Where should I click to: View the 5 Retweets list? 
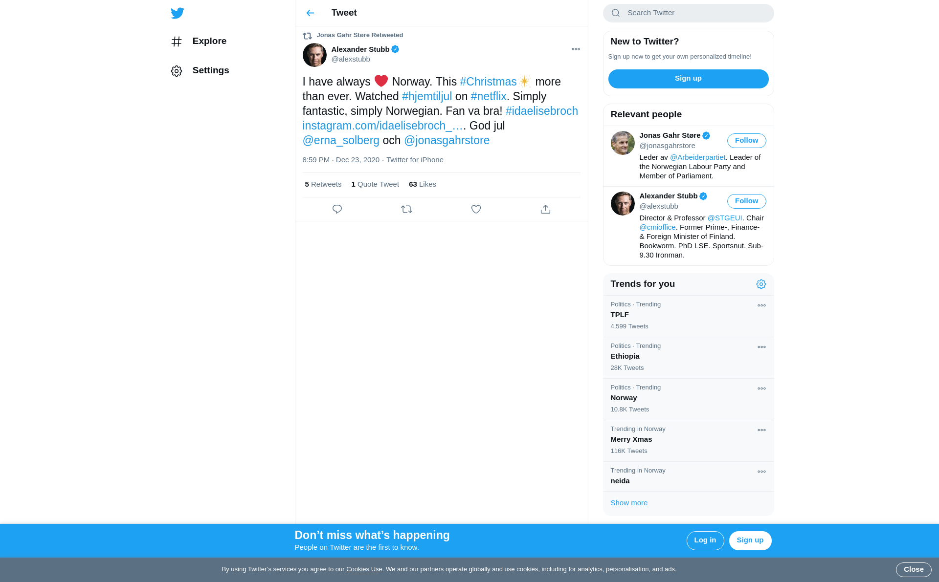point(323,185)
